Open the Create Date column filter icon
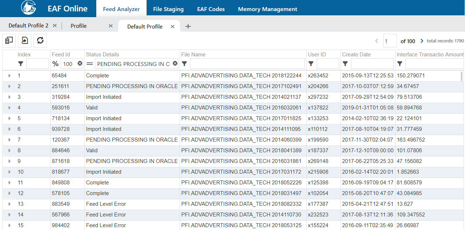 coord(345,64)
